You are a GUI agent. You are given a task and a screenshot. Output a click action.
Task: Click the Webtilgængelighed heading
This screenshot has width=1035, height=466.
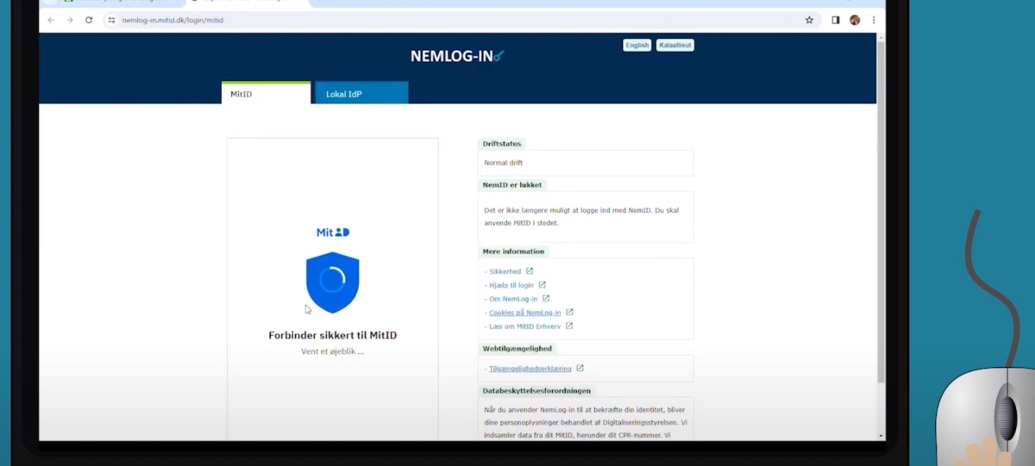pyautogui.click(x=517, y=349)
